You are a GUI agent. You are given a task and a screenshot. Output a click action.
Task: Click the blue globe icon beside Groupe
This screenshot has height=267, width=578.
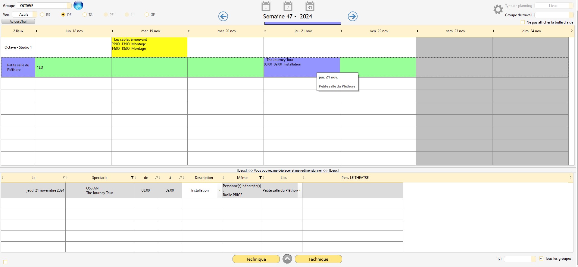pos(78,5)
